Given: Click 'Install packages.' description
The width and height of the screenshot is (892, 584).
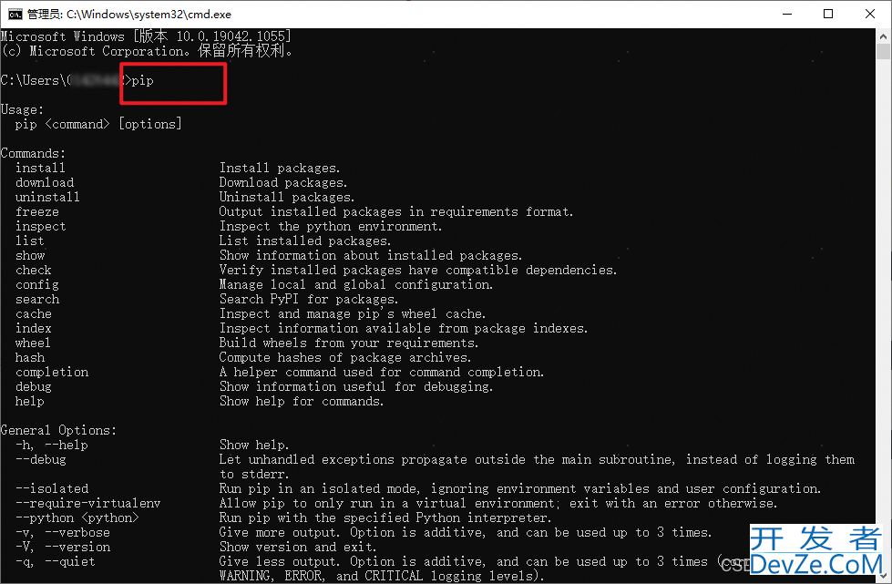Looking at the screenshot, I should (280, 169).
